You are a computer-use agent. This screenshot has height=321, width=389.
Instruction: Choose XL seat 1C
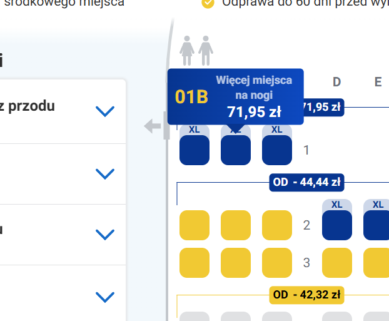coord(277,150)
